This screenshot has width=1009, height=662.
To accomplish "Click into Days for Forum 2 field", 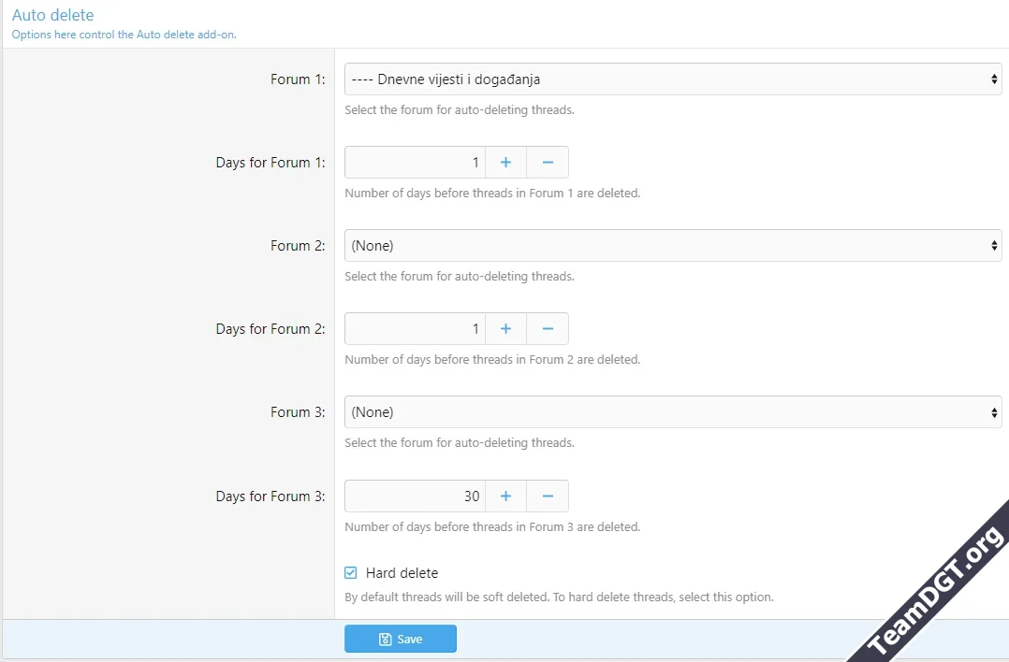I will (x=415, y=329).
